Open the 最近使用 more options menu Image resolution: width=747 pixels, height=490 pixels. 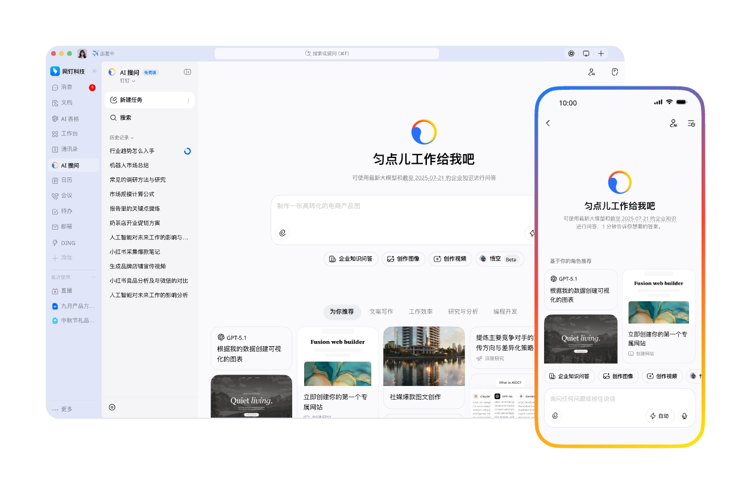pos(94,277)
